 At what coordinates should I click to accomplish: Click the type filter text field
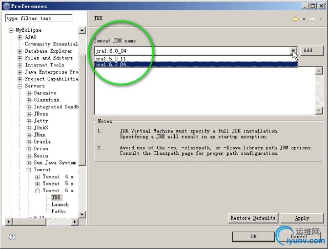pos(39,18)
